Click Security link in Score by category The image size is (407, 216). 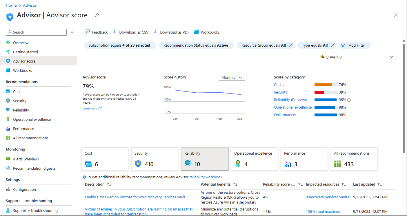281,92
